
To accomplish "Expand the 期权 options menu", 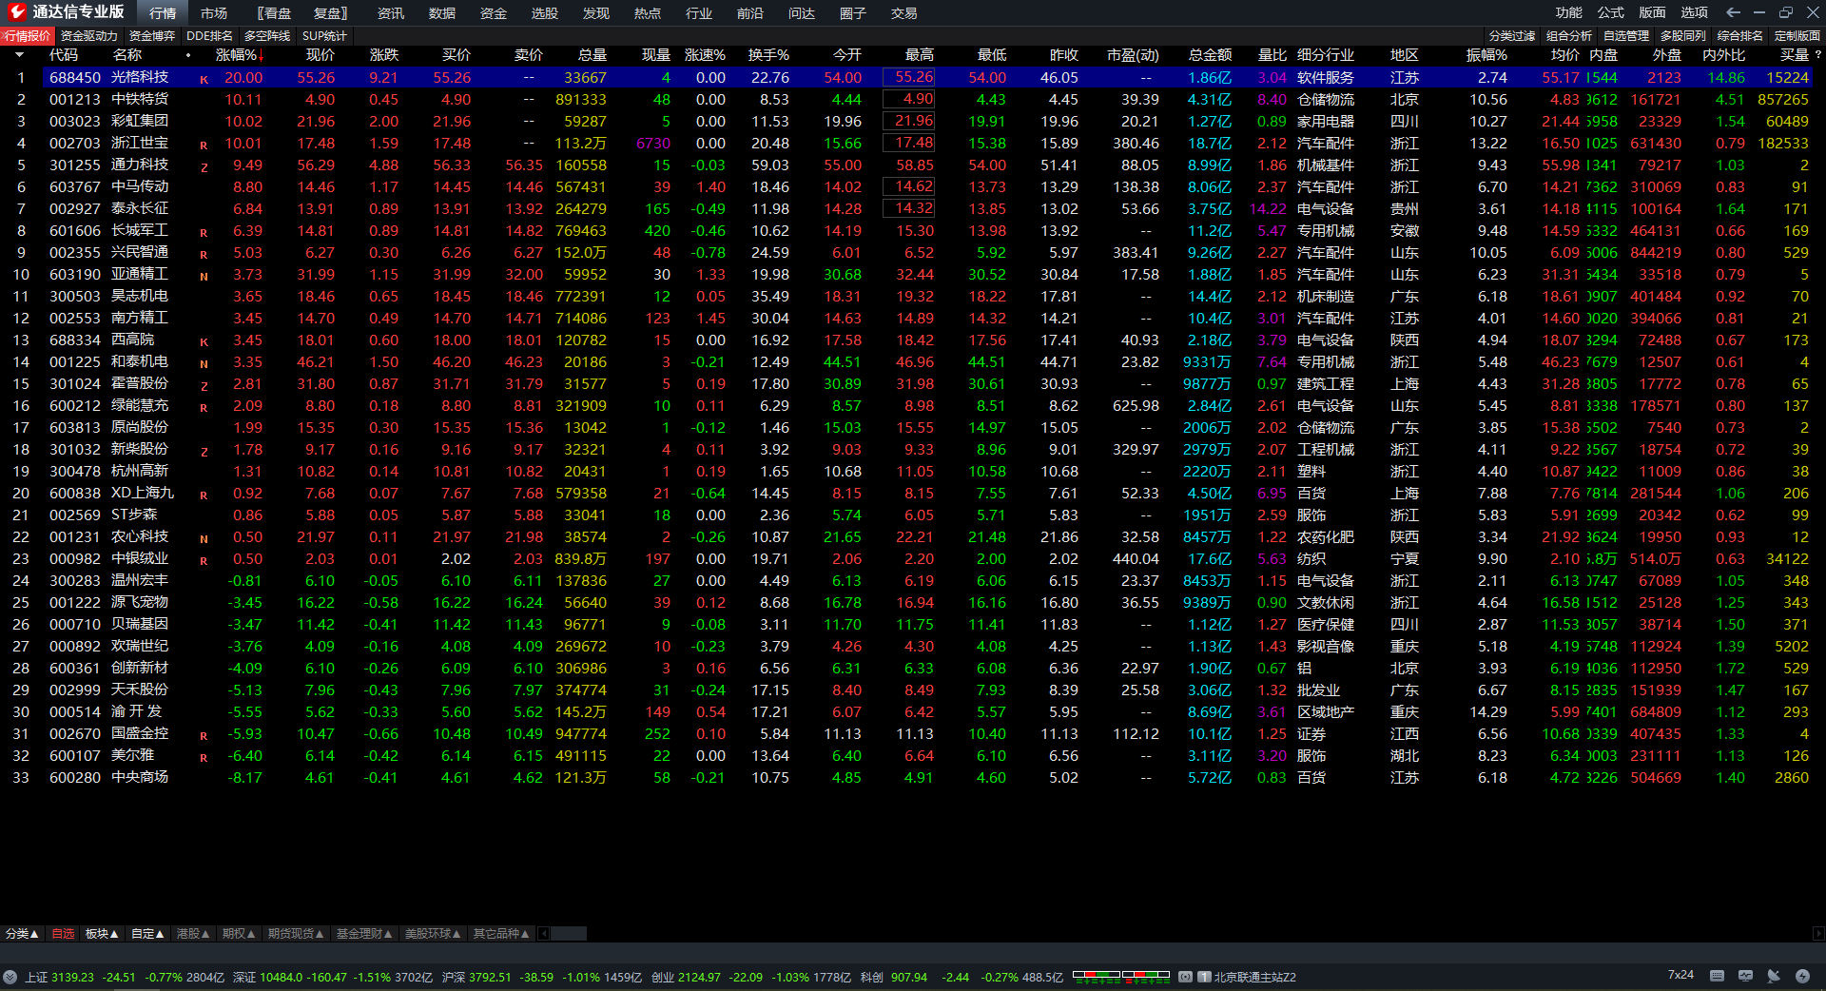I will pyautogui.click(x=239, y=934).
